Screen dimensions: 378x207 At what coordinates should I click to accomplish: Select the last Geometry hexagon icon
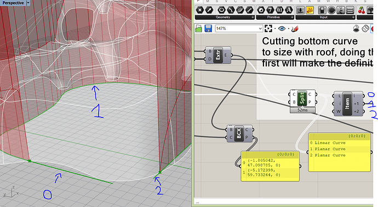[249, 10]
